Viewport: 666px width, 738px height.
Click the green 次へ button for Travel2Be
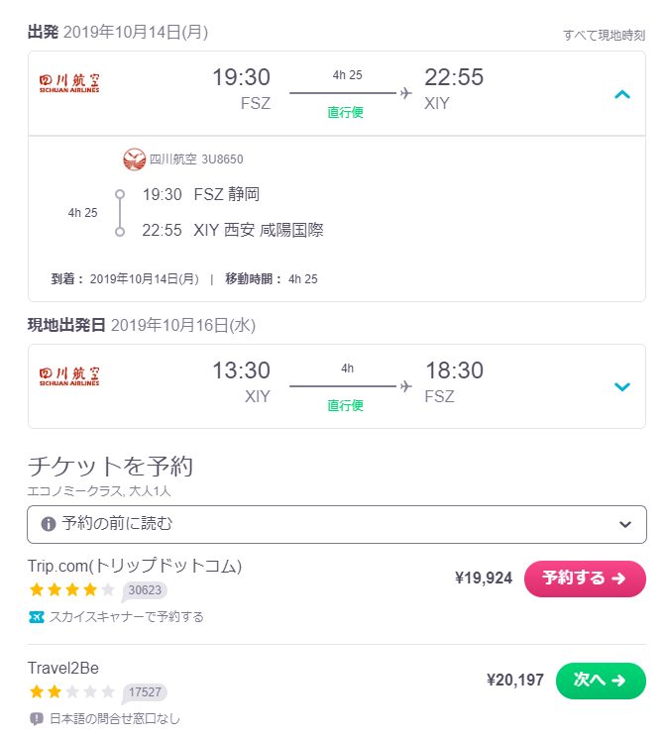point(601,681)
